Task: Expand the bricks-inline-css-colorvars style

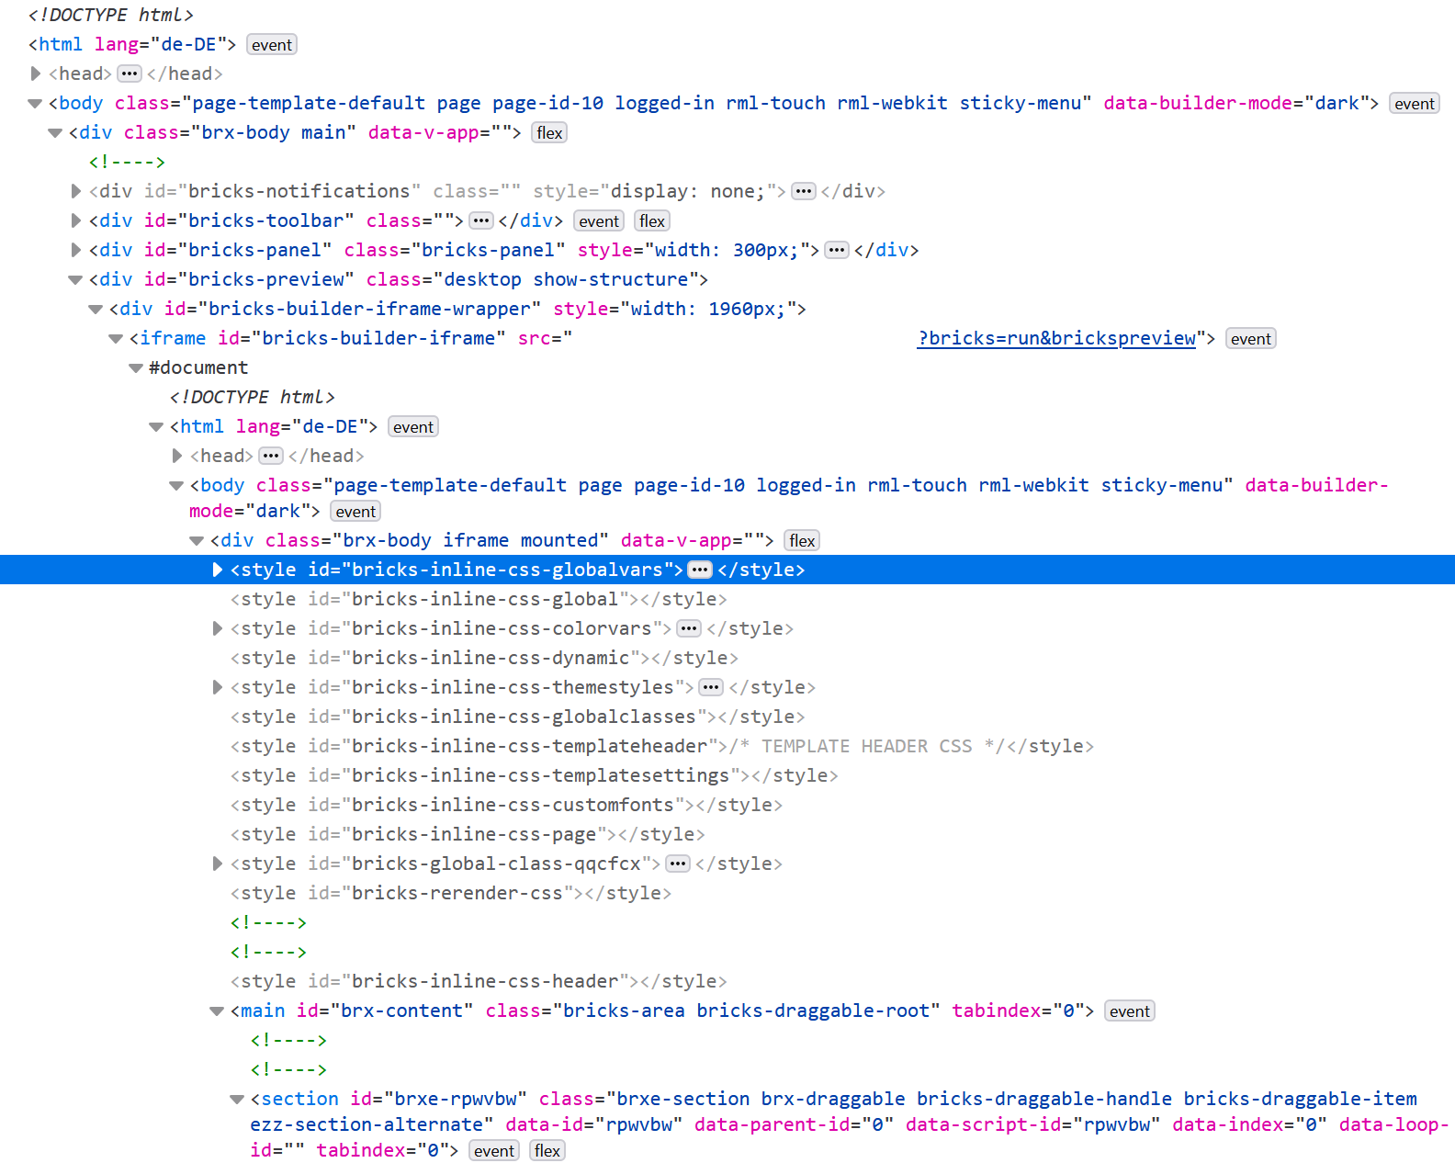Action: coord(218,628)
